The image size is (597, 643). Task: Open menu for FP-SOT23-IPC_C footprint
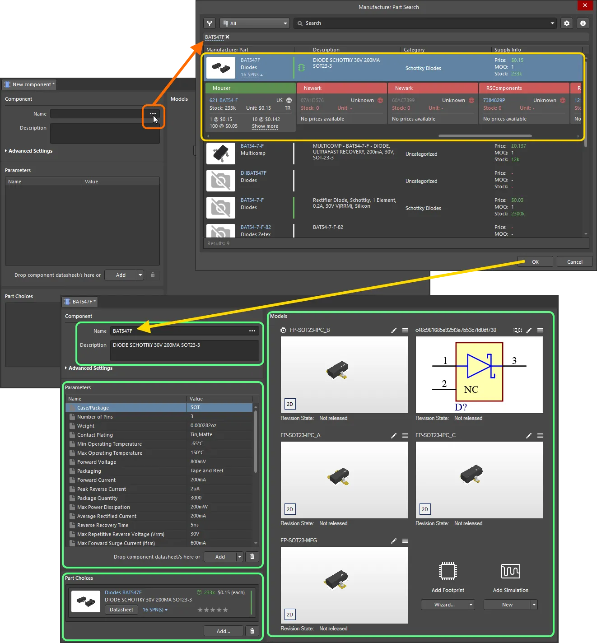tap(540, 436)
